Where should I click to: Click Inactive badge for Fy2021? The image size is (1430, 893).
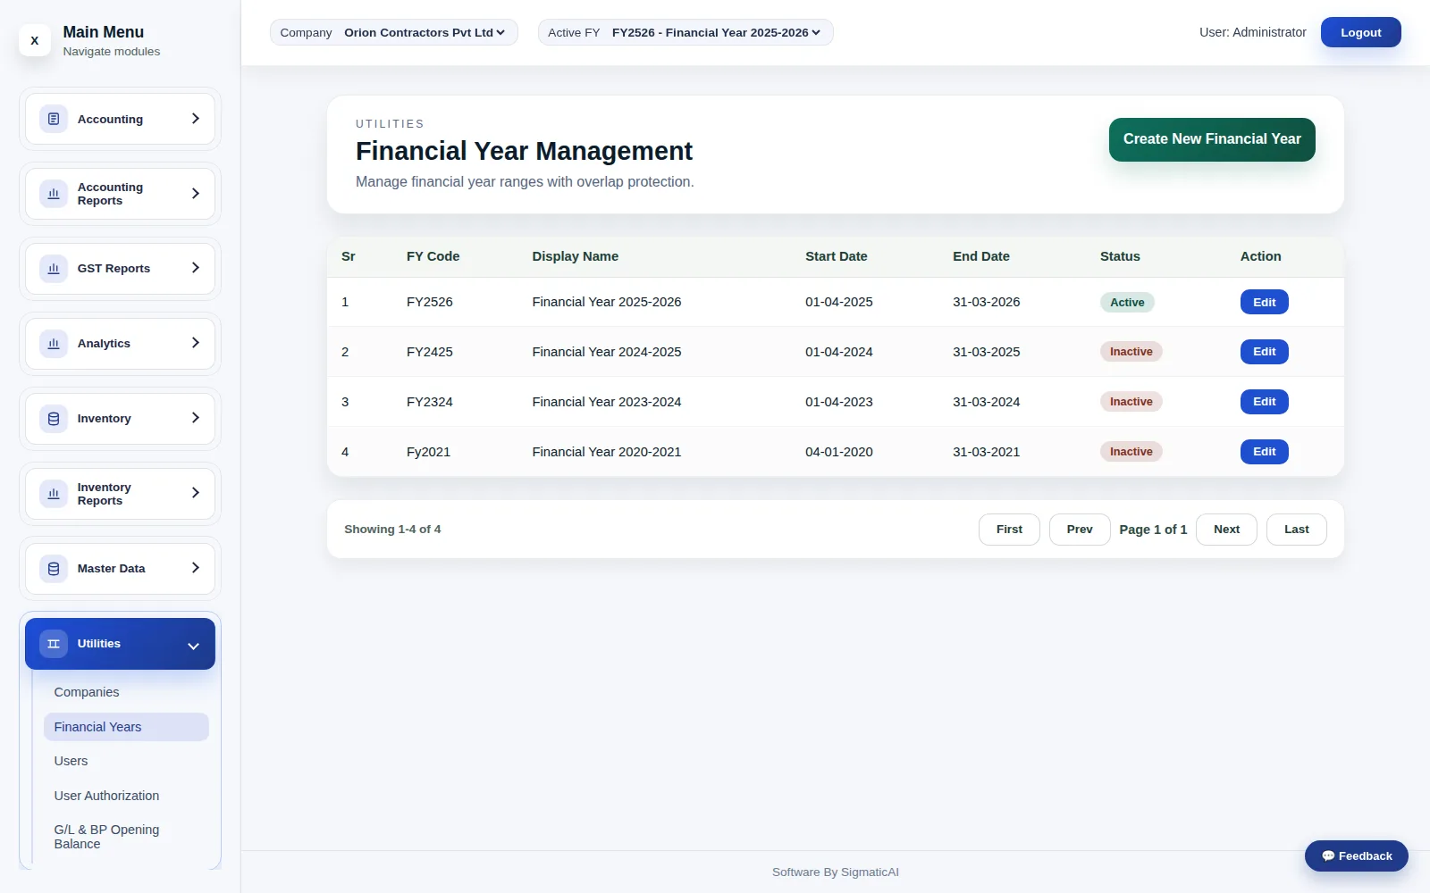tap(1131, 452)
